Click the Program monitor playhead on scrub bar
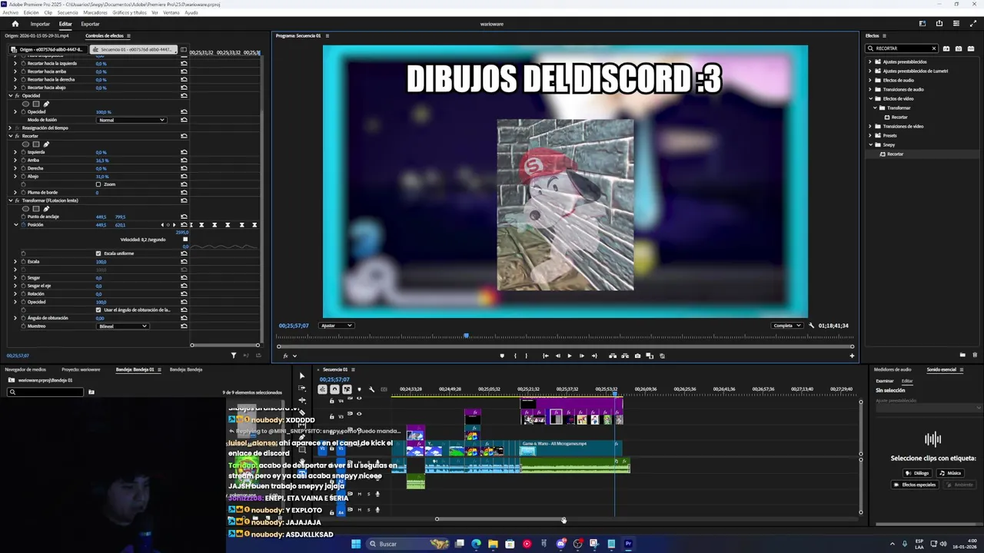The width and height of the screenshot is (984, 553). [466, 336]
